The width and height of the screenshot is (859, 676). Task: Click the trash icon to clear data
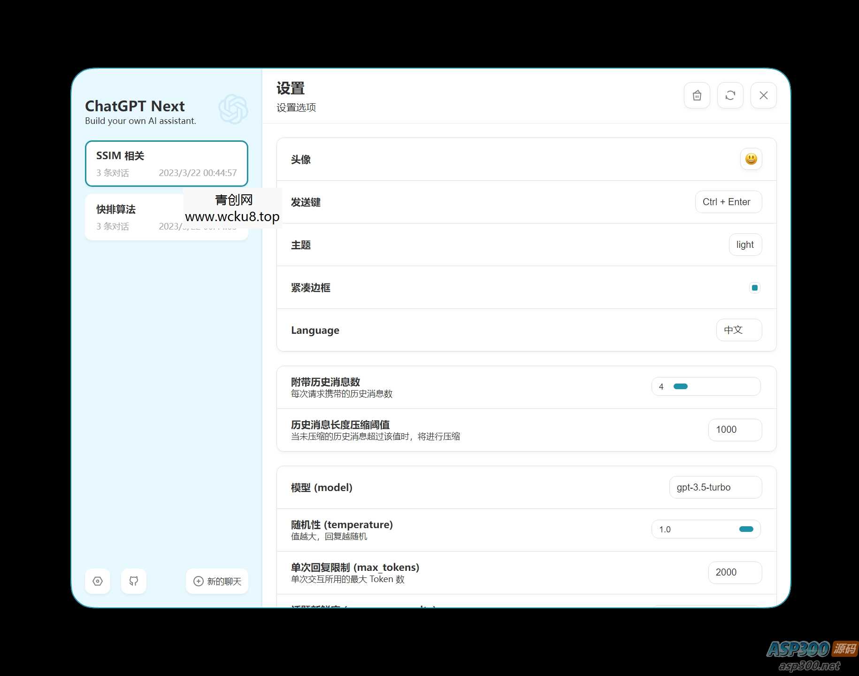tap(697, 95)
